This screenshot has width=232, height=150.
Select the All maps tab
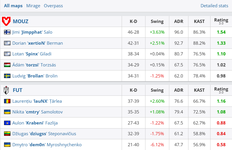pyautogui.click(x=13, y=6)
